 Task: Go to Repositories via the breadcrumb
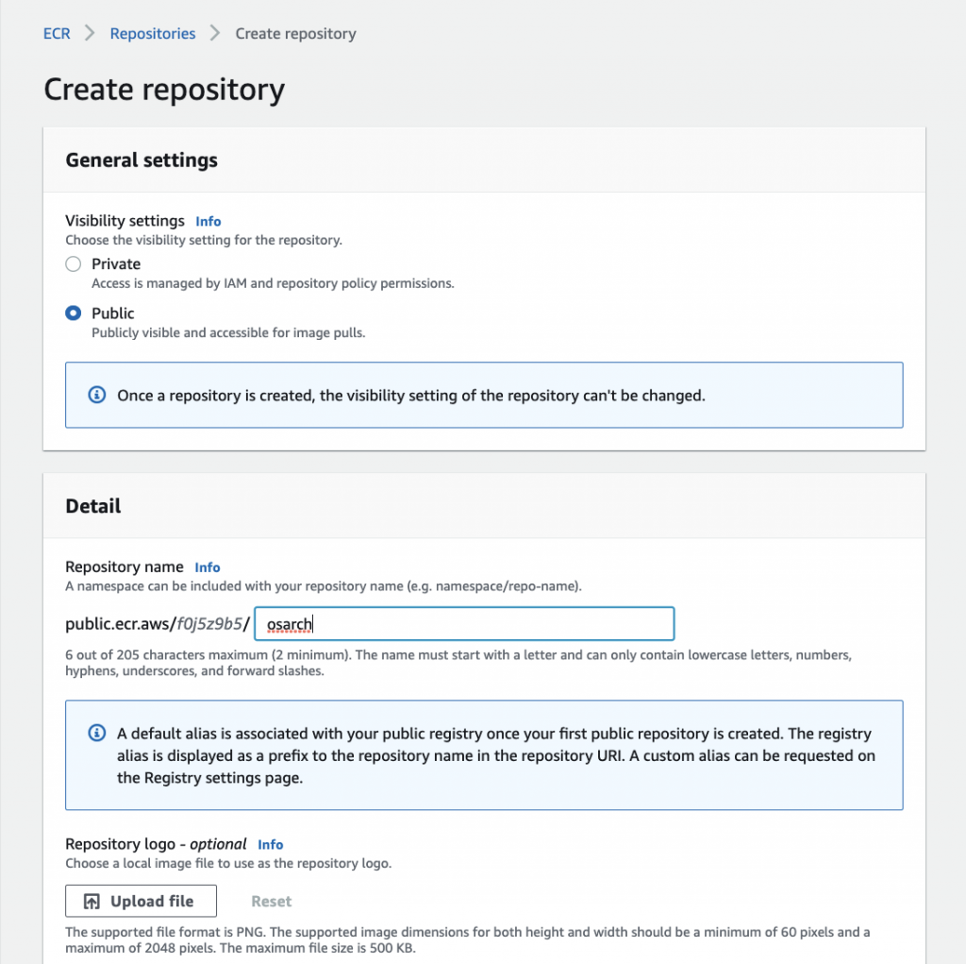pos(153,34)
